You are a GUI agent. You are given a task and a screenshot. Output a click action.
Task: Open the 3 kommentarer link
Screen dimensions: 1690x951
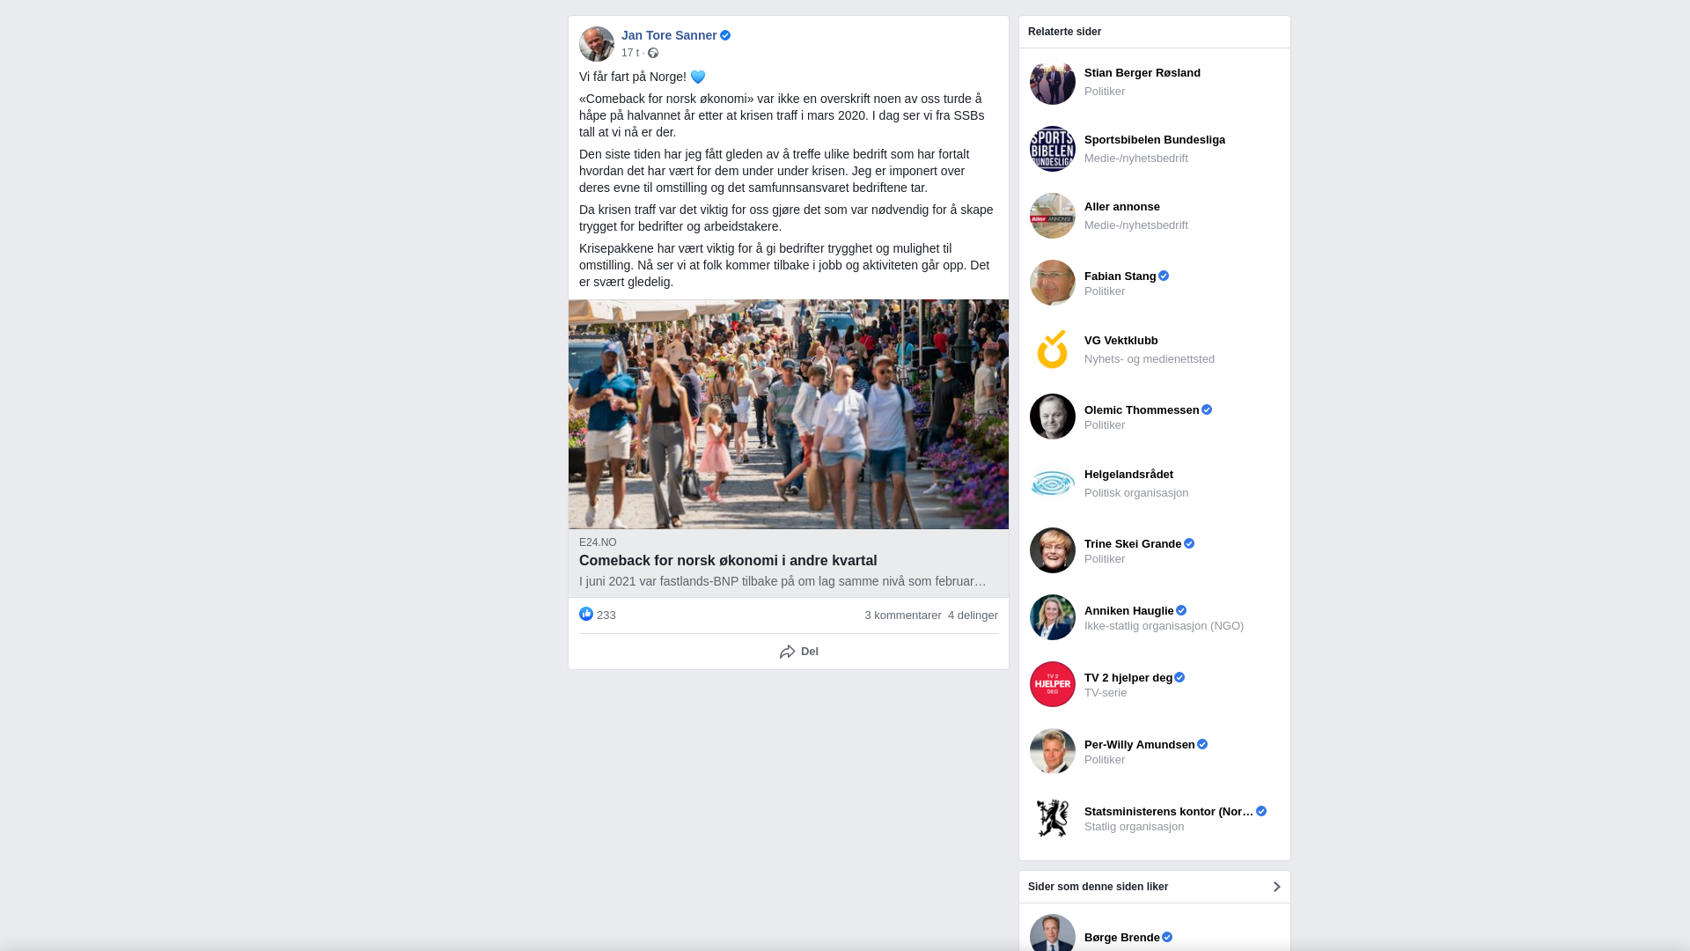tap(903, 616)
